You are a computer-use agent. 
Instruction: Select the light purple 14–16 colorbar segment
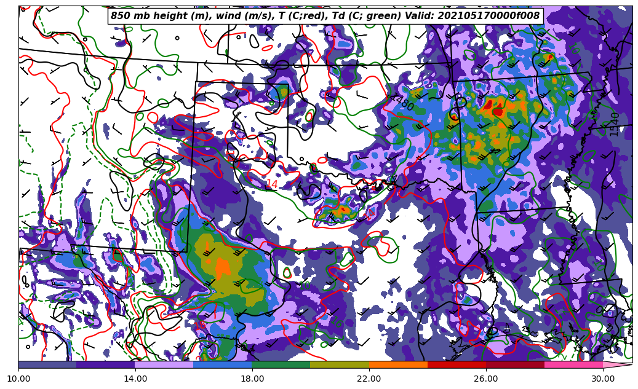point(164,364)
